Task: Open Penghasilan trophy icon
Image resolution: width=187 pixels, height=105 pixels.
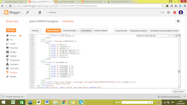Action: [x=7, y=60]
